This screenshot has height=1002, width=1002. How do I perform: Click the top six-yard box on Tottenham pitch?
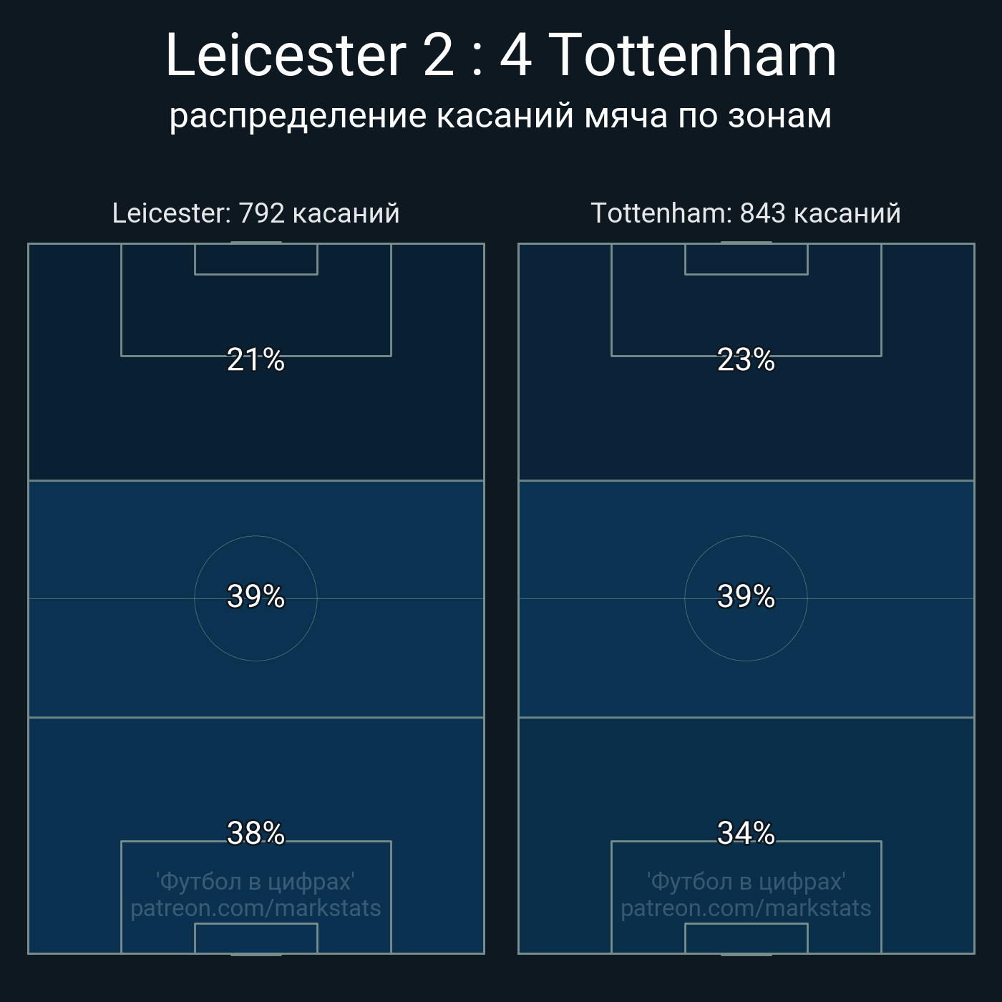(x=746, y=259)
